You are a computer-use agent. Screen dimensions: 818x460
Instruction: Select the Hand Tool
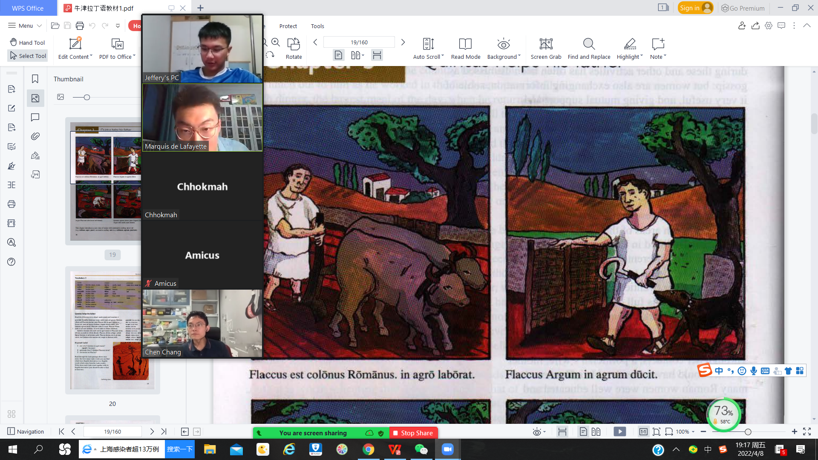point(27,42)
